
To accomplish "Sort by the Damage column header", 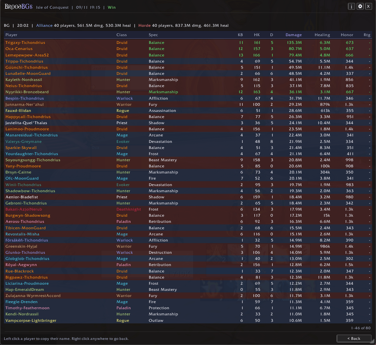I will click(293, 35).
